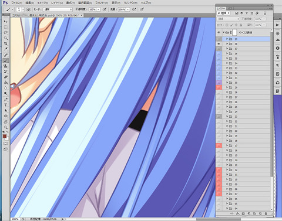Create a new layer
The height and width of the screenshot is (221, 282).
click(x=260, y=213)
